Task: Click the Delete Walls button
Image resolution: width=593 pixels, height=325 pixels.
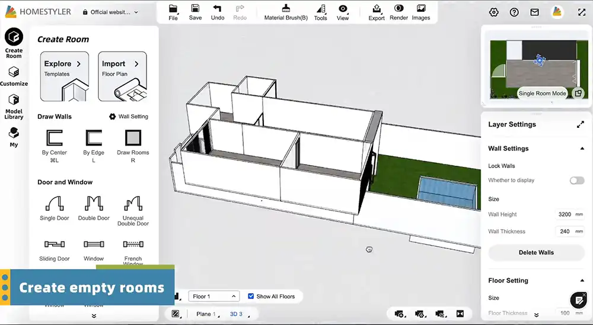Action: click(x=536, y=253)
